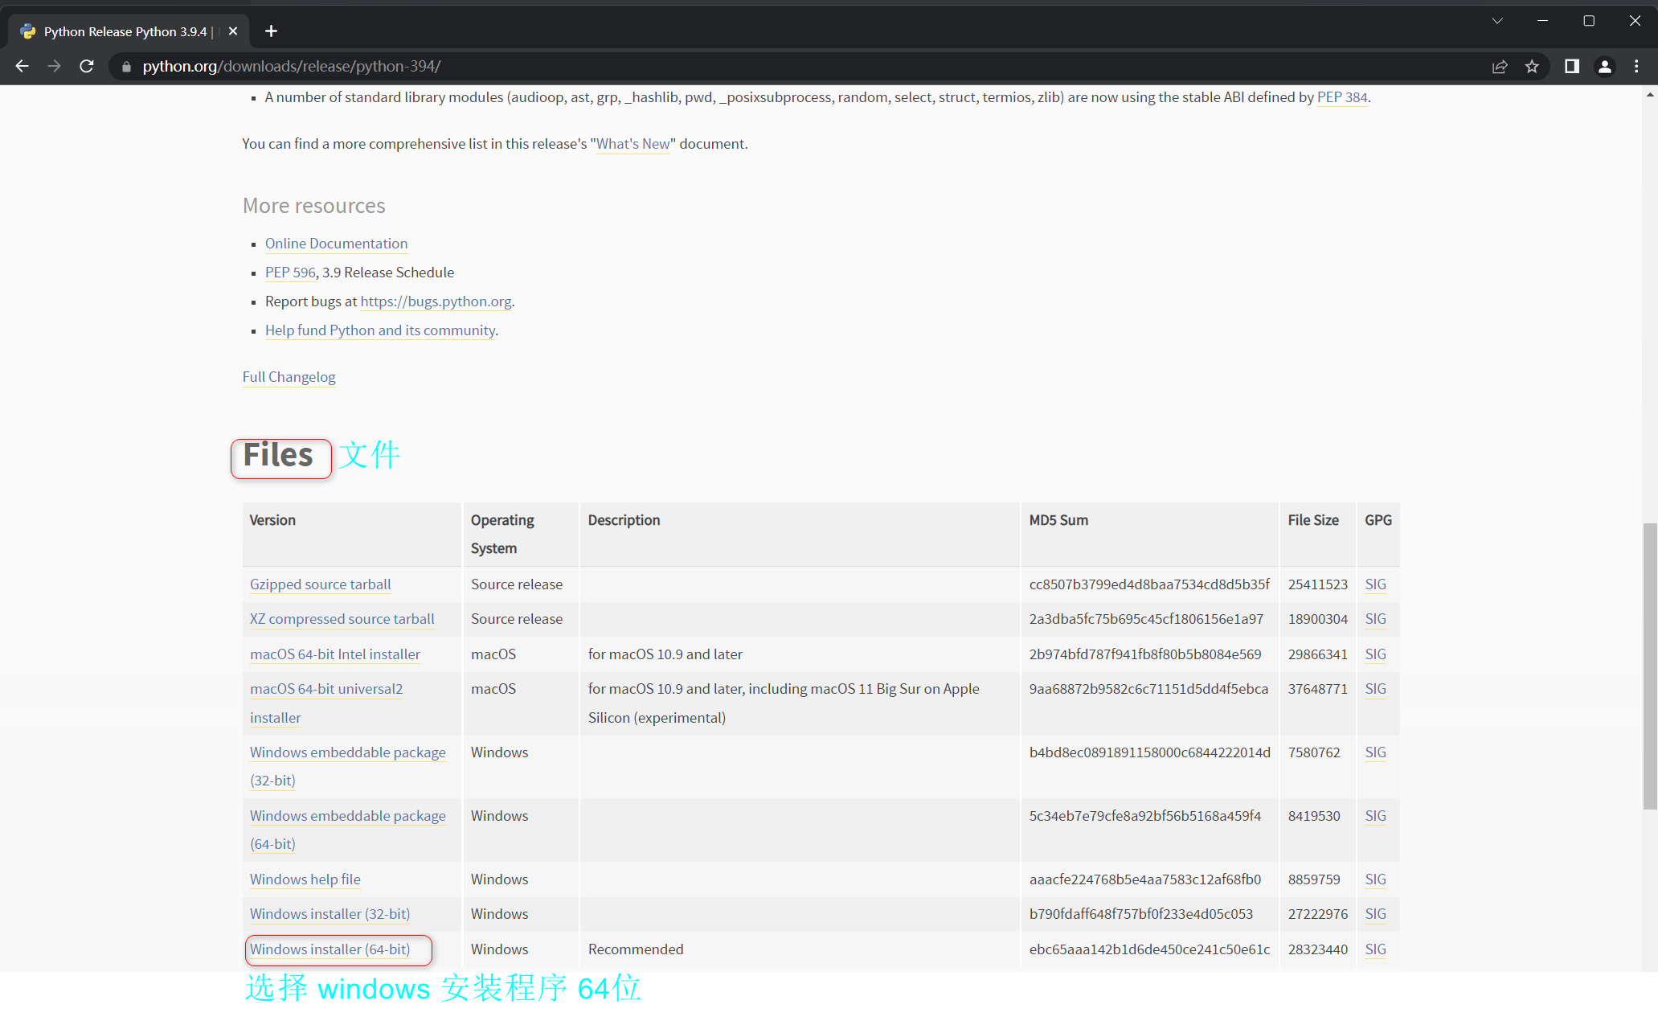Expand the tab search chevron
The image size is (1658, 1029).
coord(1497,21)
